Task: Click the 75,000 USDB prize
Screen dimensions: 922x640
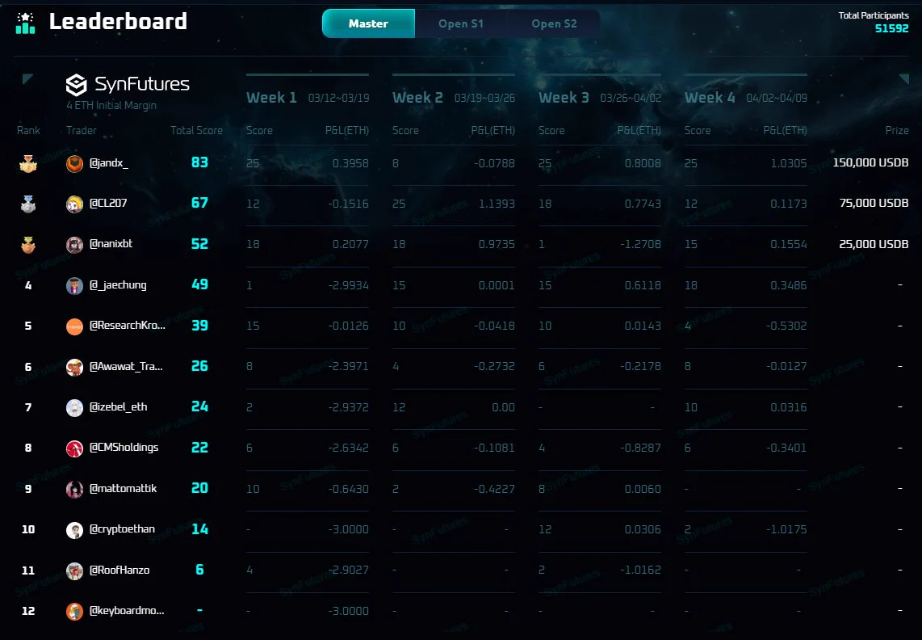Action: click(x=874, y=203)
